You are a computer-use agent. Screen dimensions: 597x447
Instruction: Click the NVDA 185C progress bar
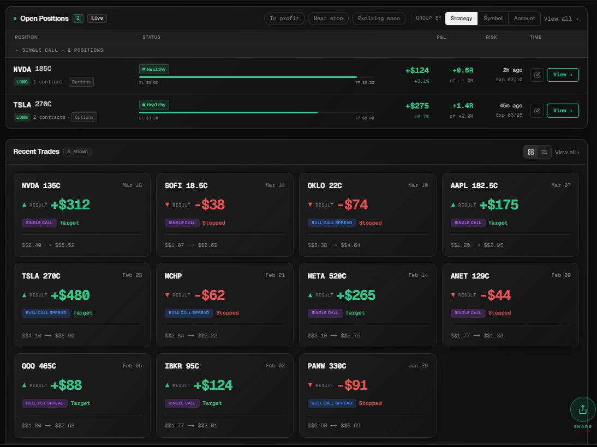pyautogui.click(x=256, y=77)
